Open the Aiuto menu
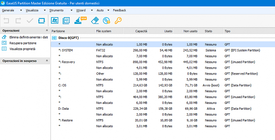The image size is (275, 140). coord(100,10)
